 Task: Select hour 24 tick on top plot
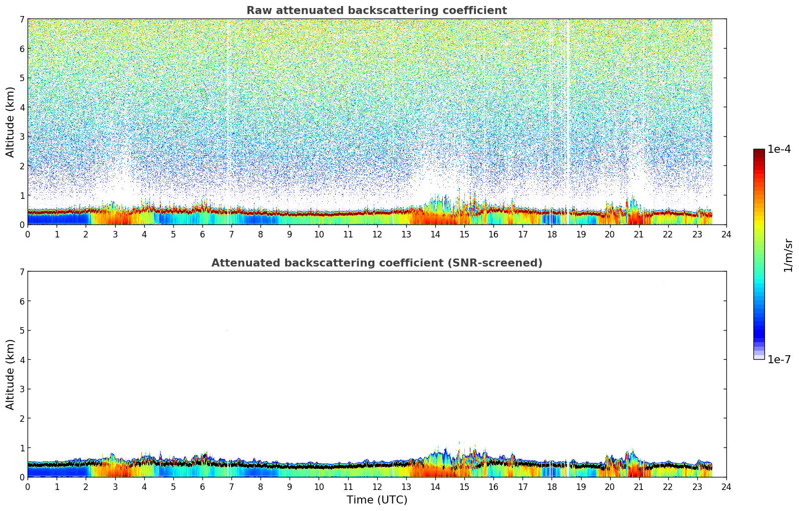pyautogui.click(x=726, y=234)
